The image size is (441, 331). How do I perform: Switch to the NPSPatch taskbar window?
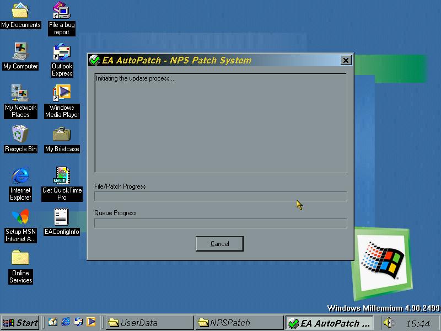pyautogui.click(x=239, y=323)
